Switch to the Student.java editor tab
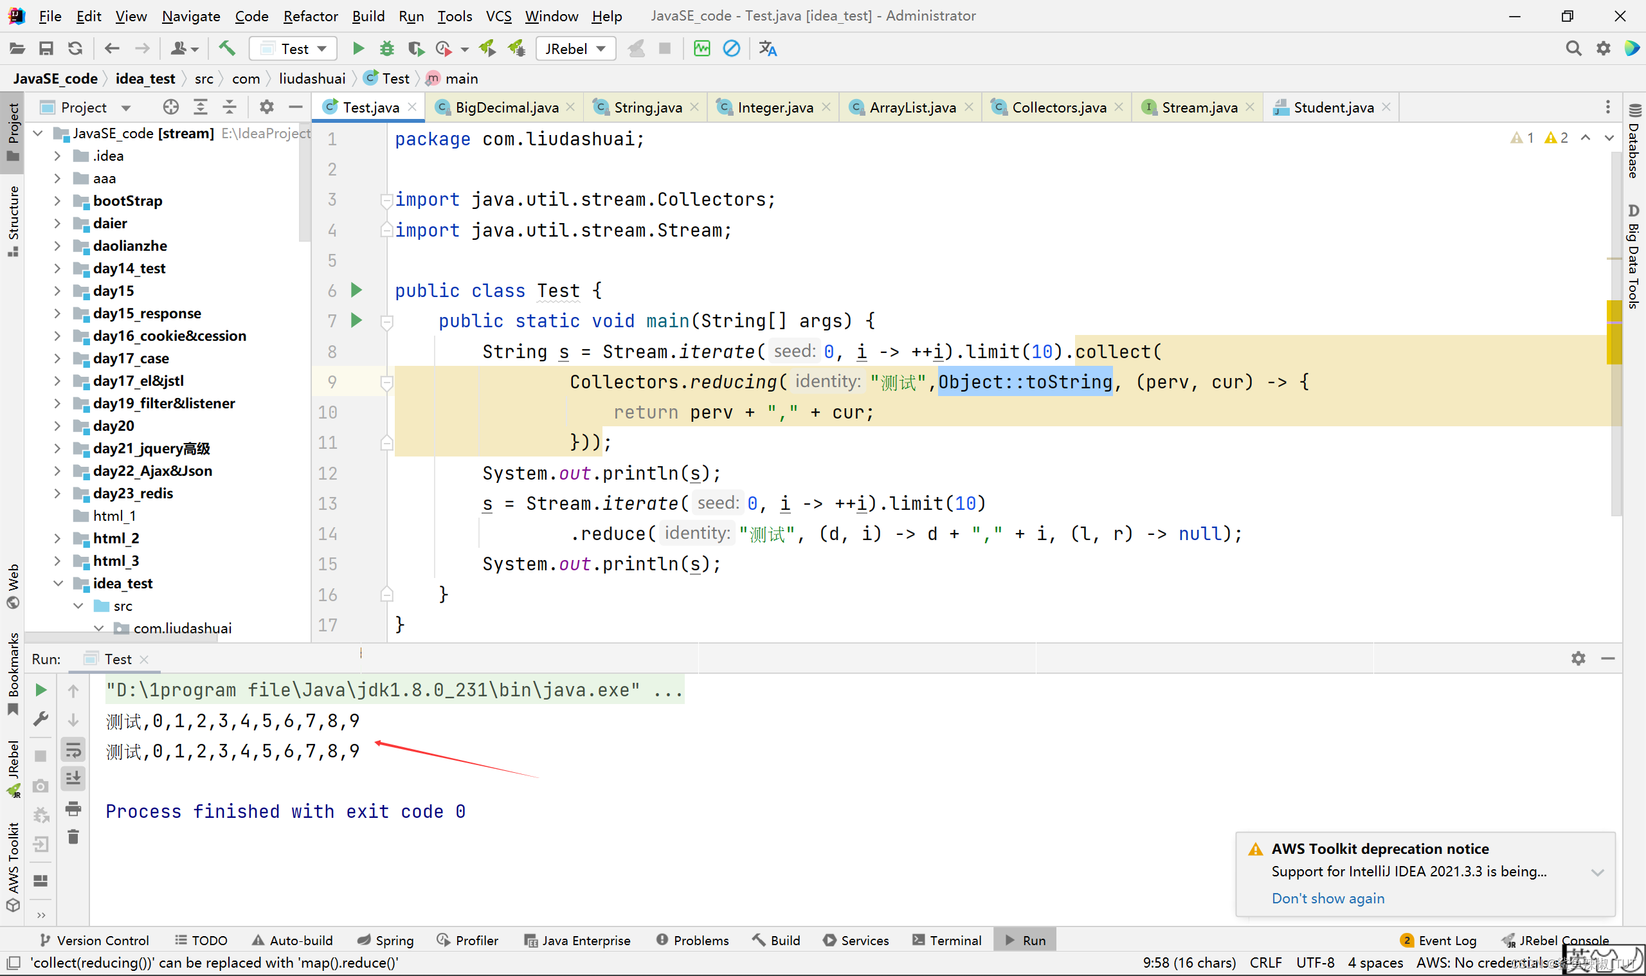The height and width of the screenshot is (976, 1646). 1334,105
